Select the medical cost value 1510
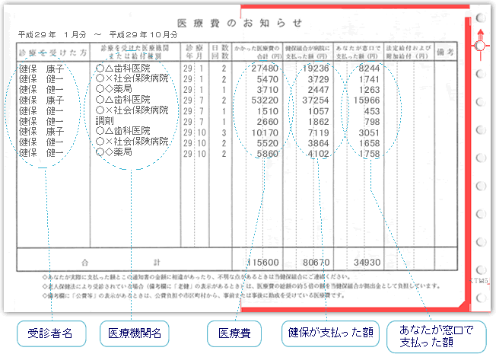This screenshot has width=496, height=354. (x=267, y=111)
